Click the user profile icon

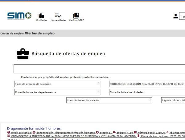[175, 16]
